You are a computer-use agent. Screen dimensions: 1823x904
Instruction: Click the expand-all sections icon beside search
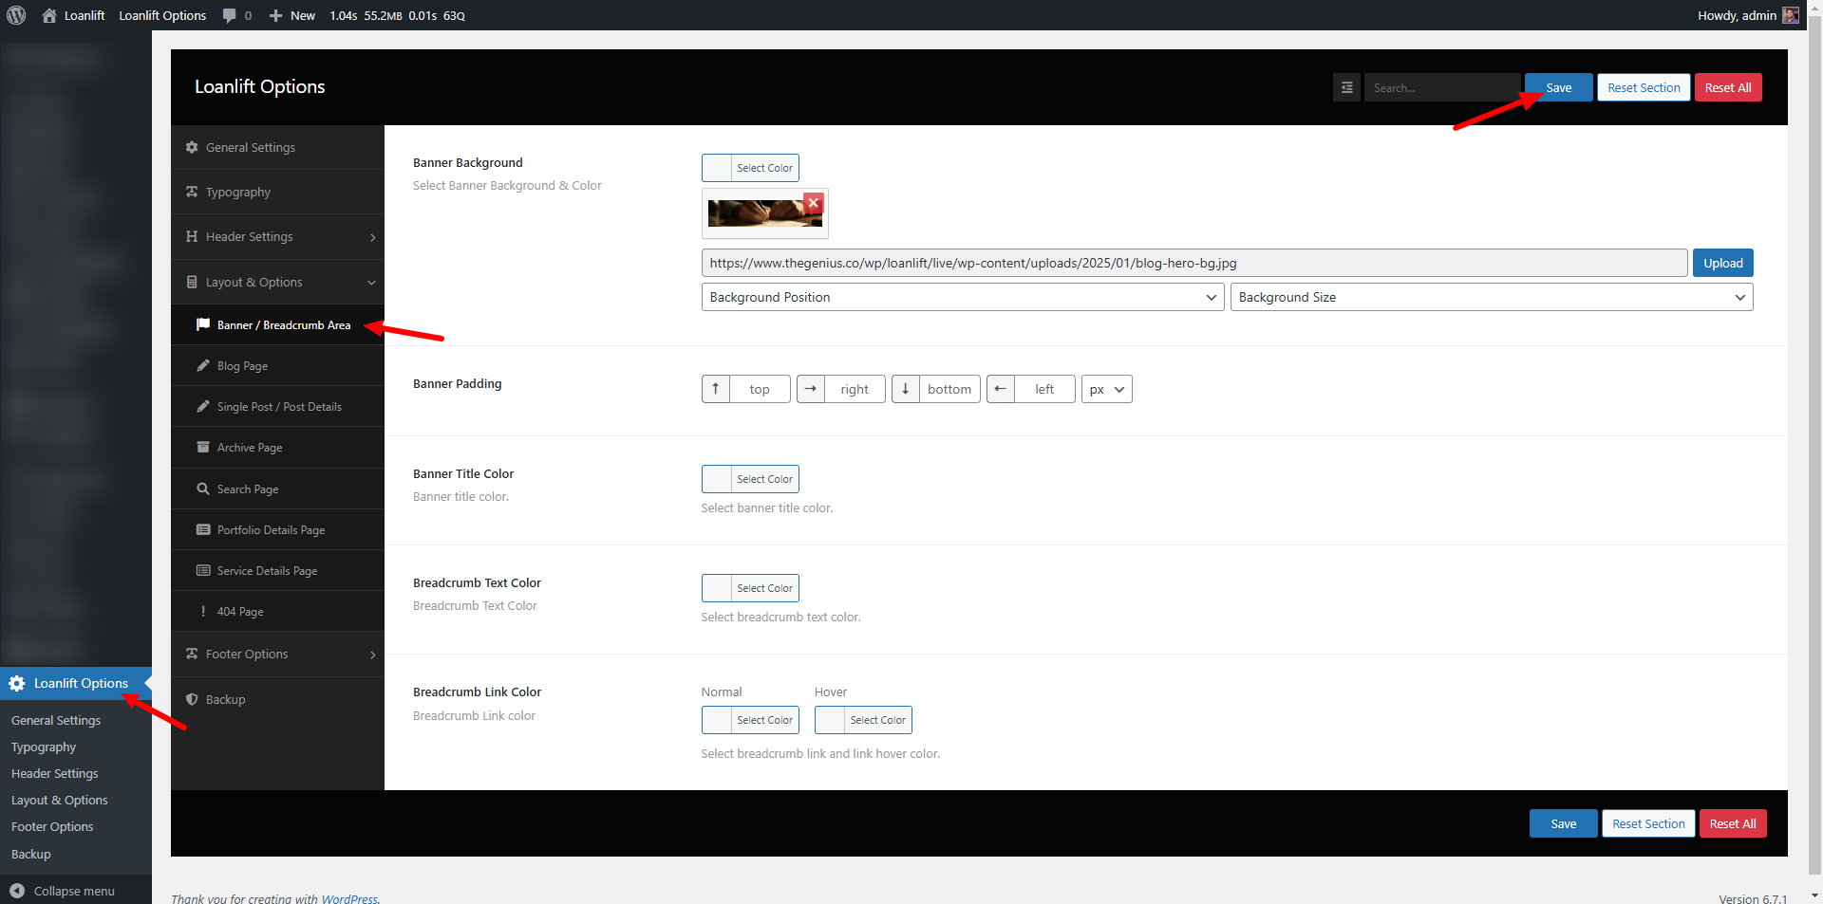pos(1346,87)
